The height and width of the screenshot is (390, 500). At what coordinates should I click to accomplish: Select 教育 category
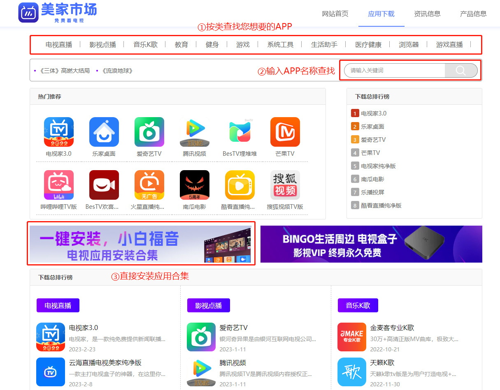[181, 44]
